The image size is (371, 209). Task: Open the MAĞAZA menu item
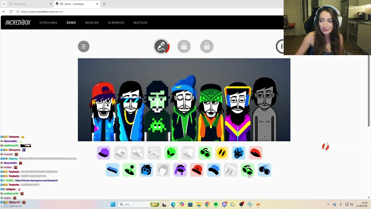click(140, 23)
